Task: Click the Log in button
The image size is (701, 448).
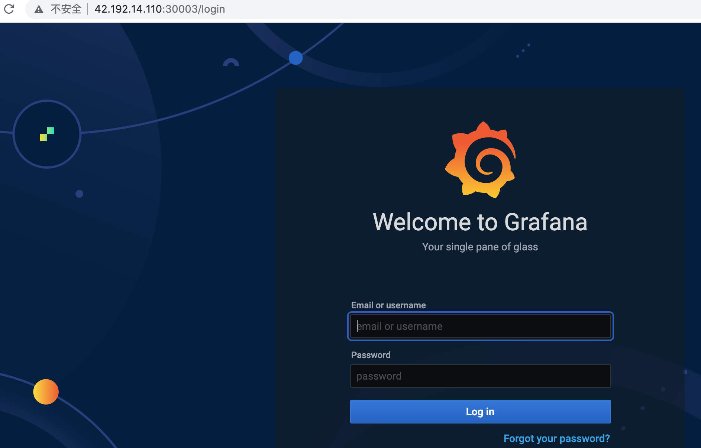Action: tap(480, 412)
